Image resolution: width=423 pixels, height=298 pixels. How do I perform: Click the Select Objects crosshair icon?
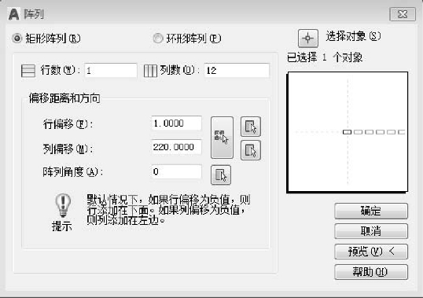click(307, 38)
